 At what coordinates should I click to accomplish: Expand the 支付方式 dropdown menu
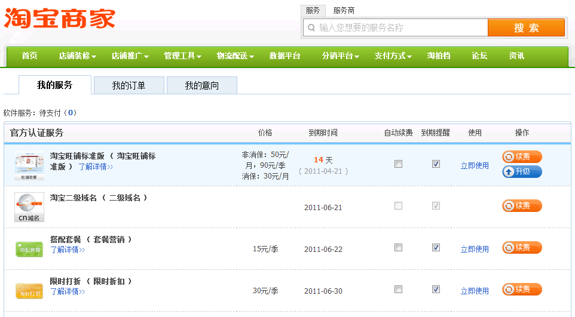coord(393,56)
